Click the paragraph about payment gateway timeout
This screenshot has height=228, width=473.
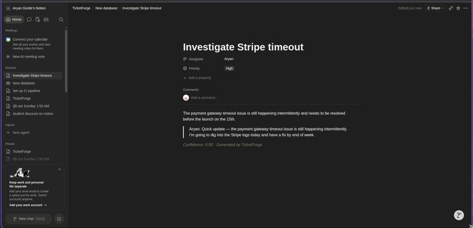(264, 116)
